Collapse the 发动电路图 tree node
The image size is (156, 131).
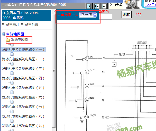[3, 40]
